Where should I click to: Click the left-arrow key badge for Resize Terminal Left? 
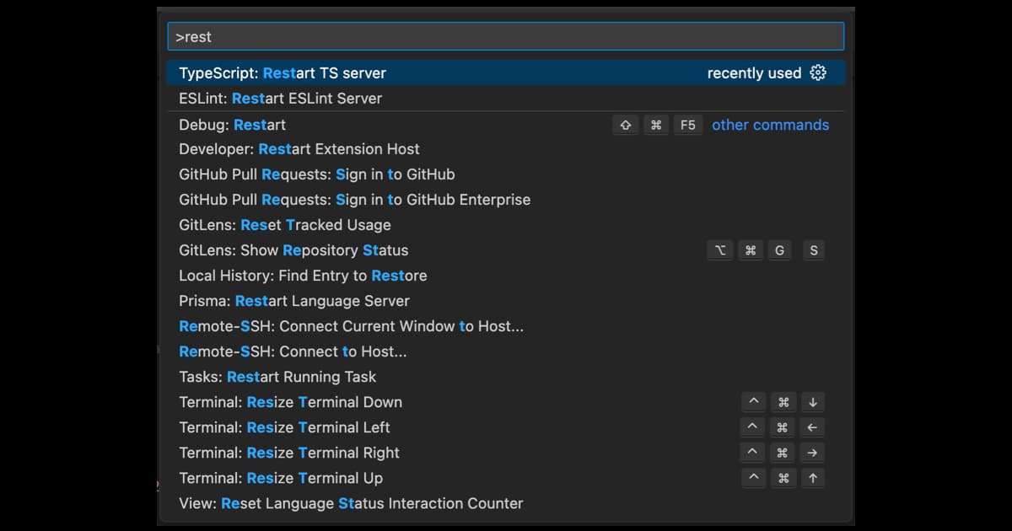tap(812, 427)
